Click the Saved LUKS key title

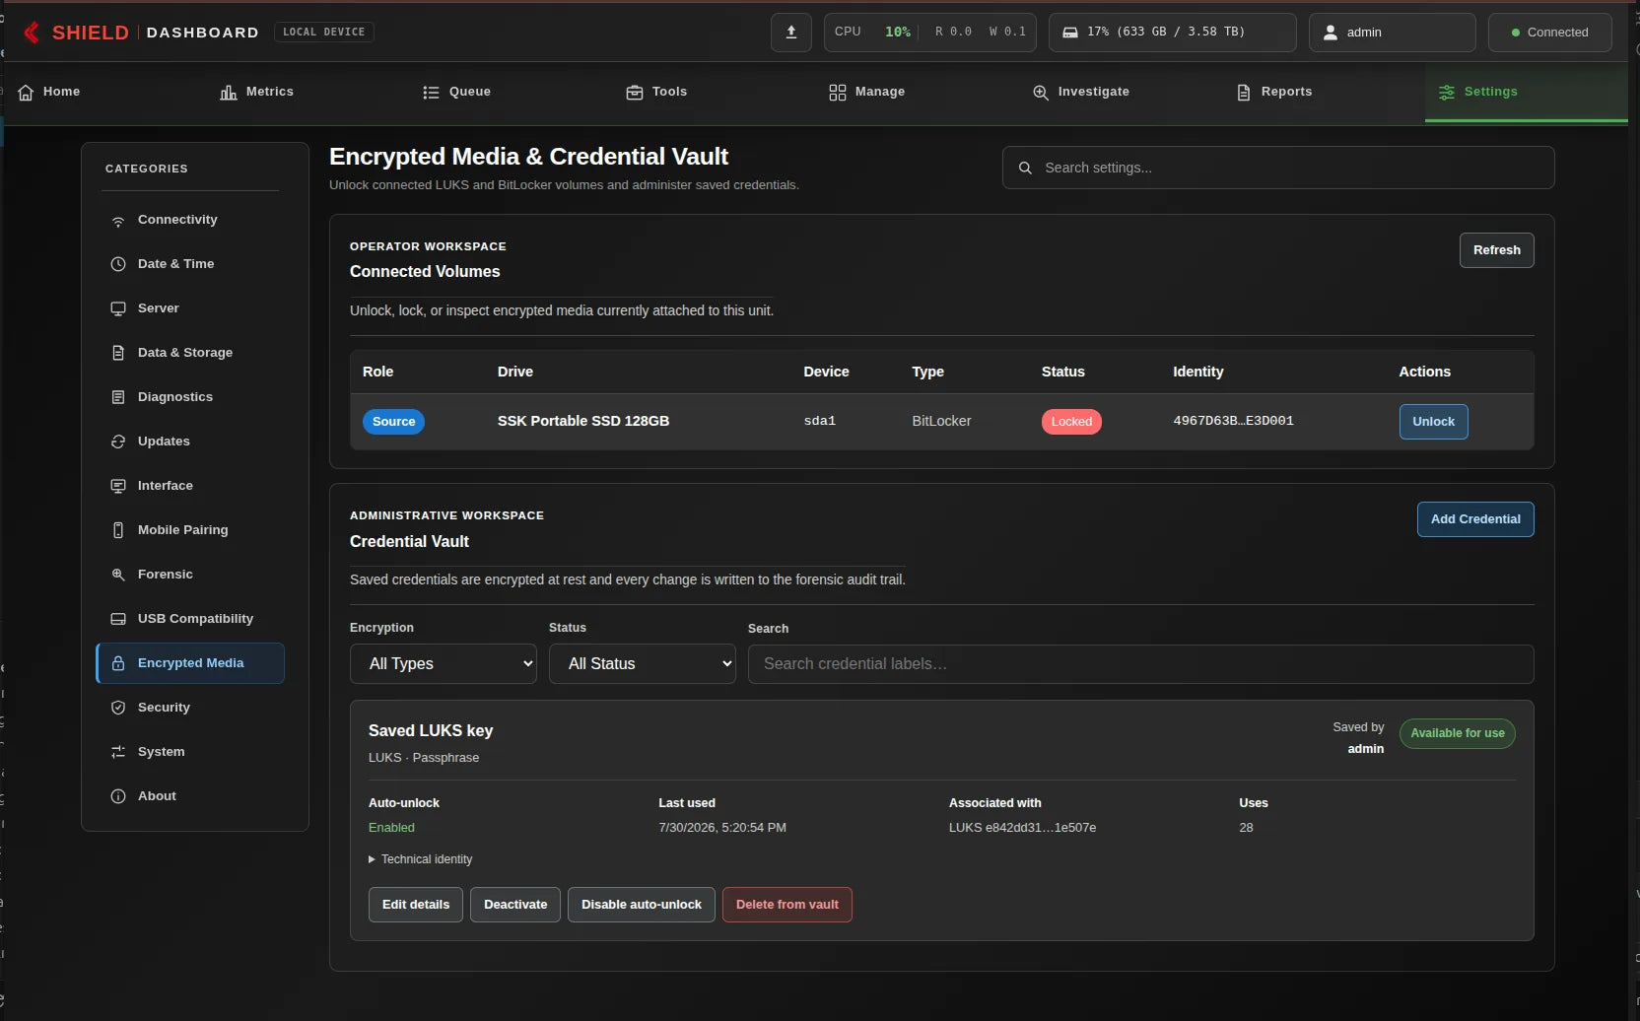point(431,731)
